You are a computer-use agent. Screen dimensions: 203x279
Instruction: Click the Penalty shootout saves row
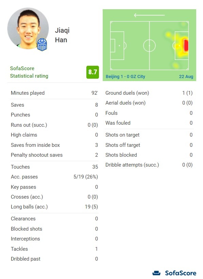pos(54,155)
